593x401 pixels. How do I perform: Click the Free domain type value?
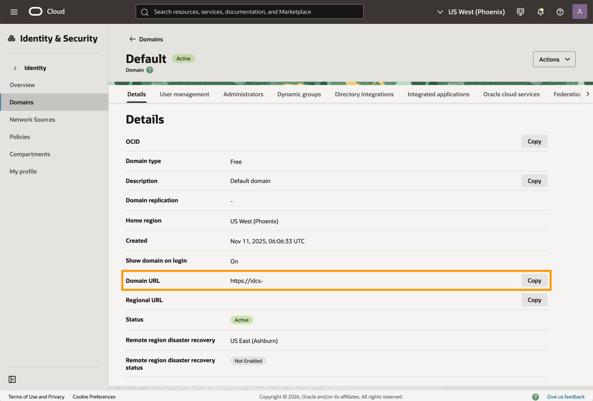coord(236,162)
